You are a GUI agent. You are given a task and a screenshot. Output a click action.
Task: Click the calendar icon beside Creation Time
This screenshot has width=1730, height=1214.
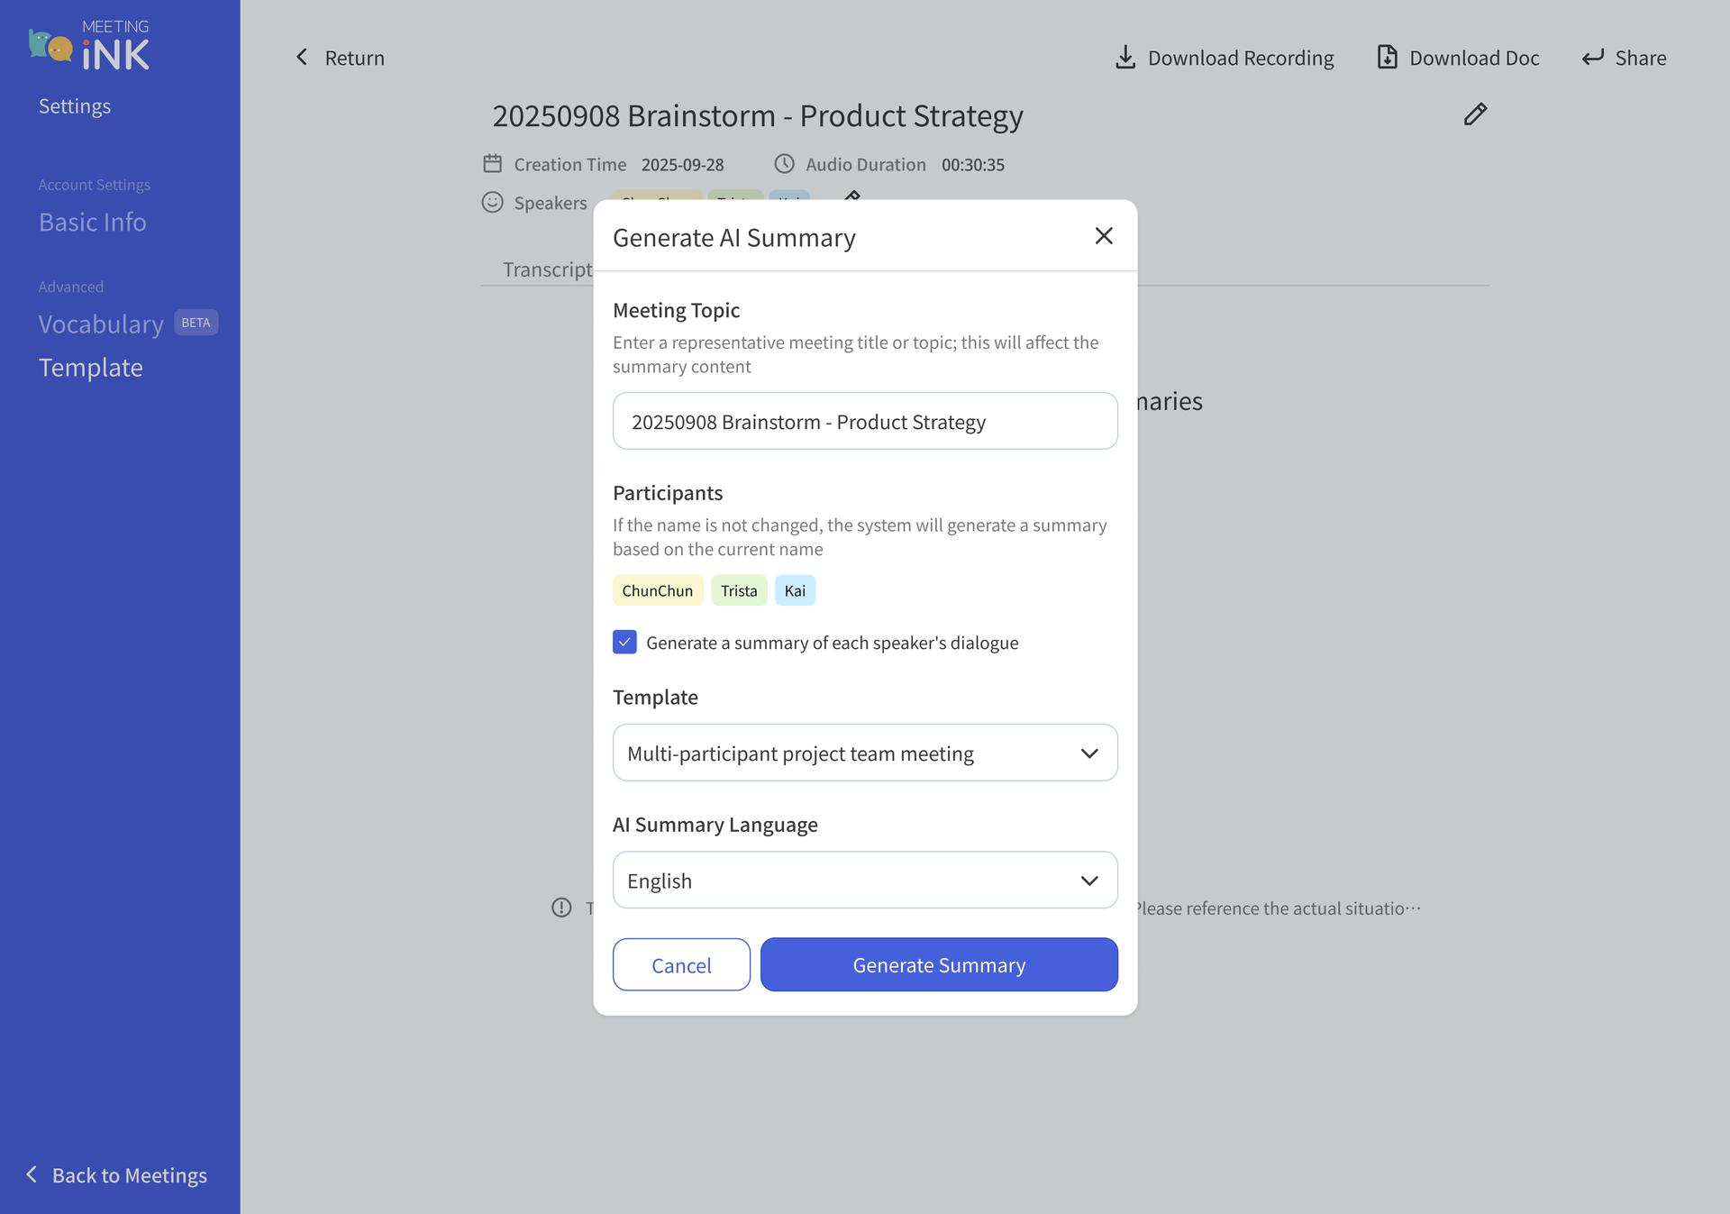click(x=492, y=163)
